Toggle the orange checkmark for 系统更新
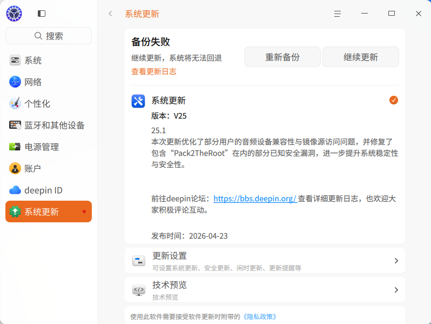This screenshot has width=431, height=324. [394, 100]
